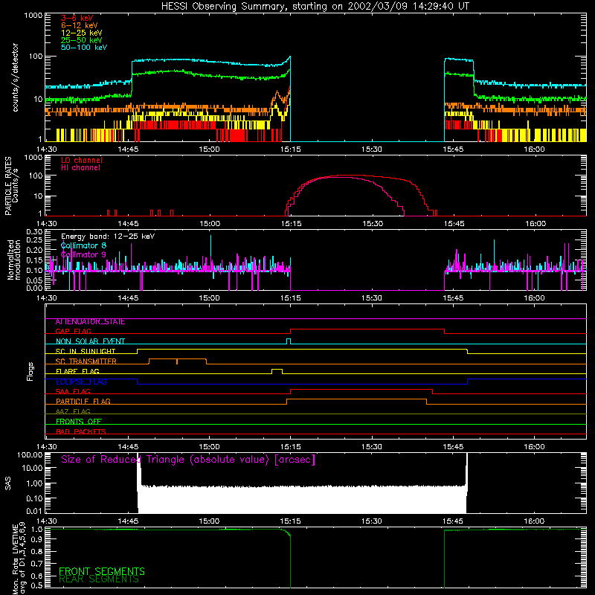Select the GAP_FLAG label
Screen dimensions: 595x595
73,331
